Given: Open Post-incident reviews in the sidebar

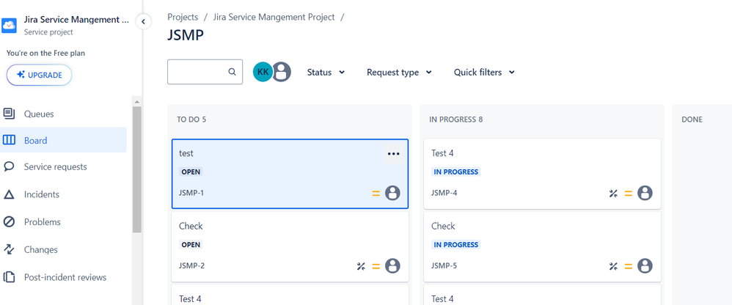Looking at the screenshot, I should pos(63,277).
